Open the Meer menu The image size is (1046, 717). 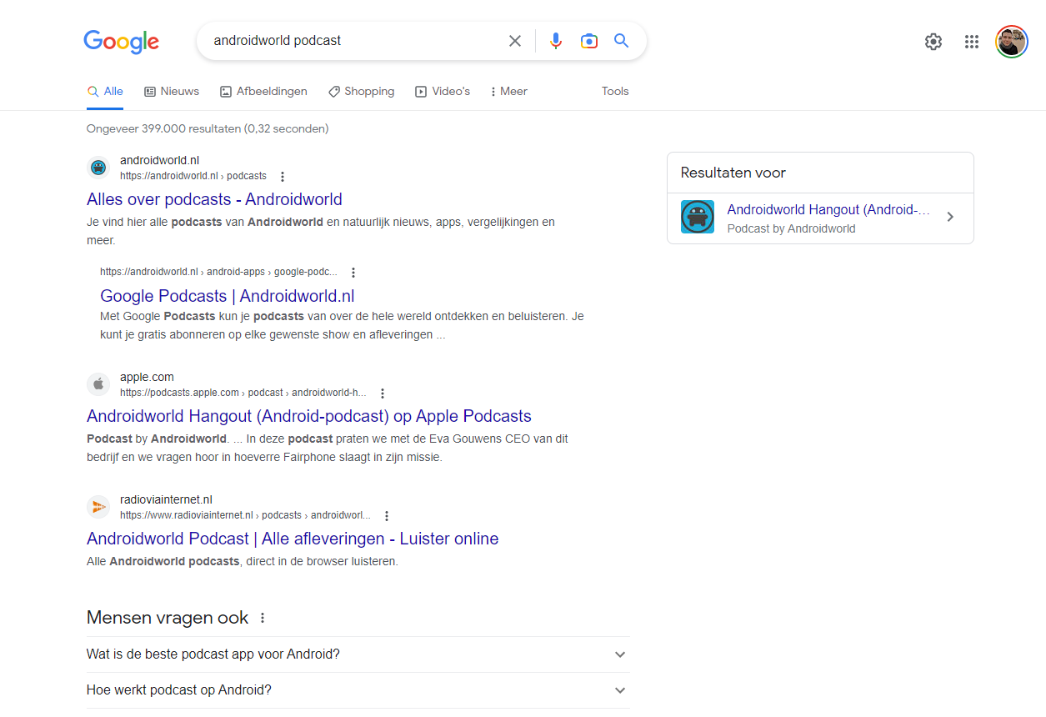509,92
